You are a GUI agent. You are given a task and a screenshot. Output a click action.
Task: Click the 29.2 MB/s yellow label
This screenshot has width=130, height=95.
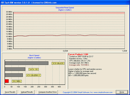(x=17, y=81)
